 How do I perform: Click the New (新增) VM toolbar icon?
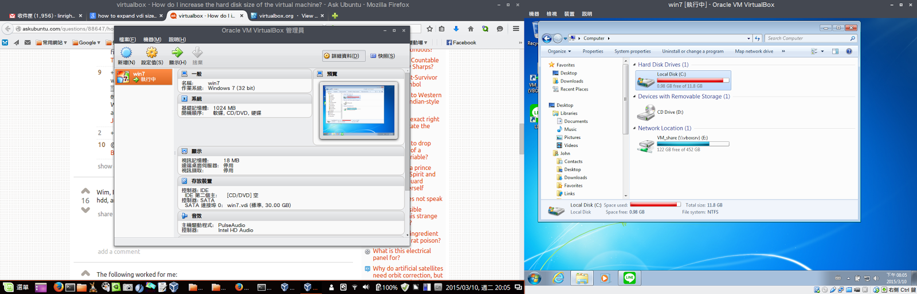pos(126,53)
